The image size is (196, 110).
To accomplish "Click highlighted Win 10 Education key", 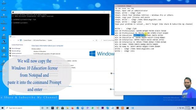I will (140, 35).
